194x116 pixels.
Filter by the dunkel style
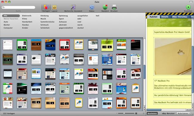pos(80,28)
